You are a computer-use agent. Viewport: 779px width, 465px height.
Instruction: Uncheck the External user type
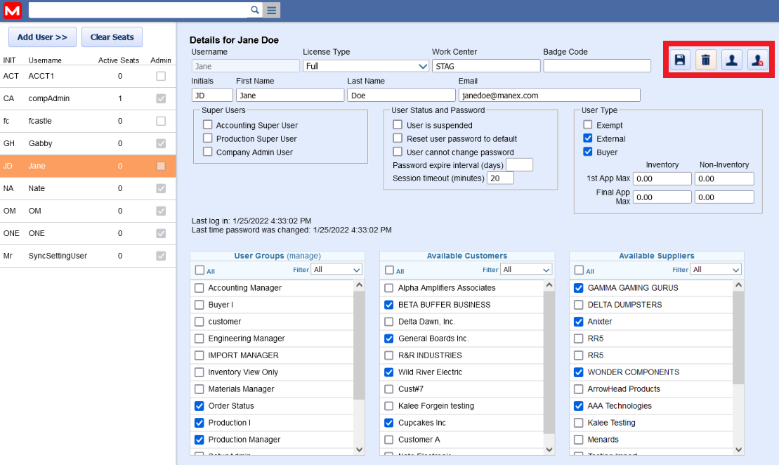click(588, 138)
